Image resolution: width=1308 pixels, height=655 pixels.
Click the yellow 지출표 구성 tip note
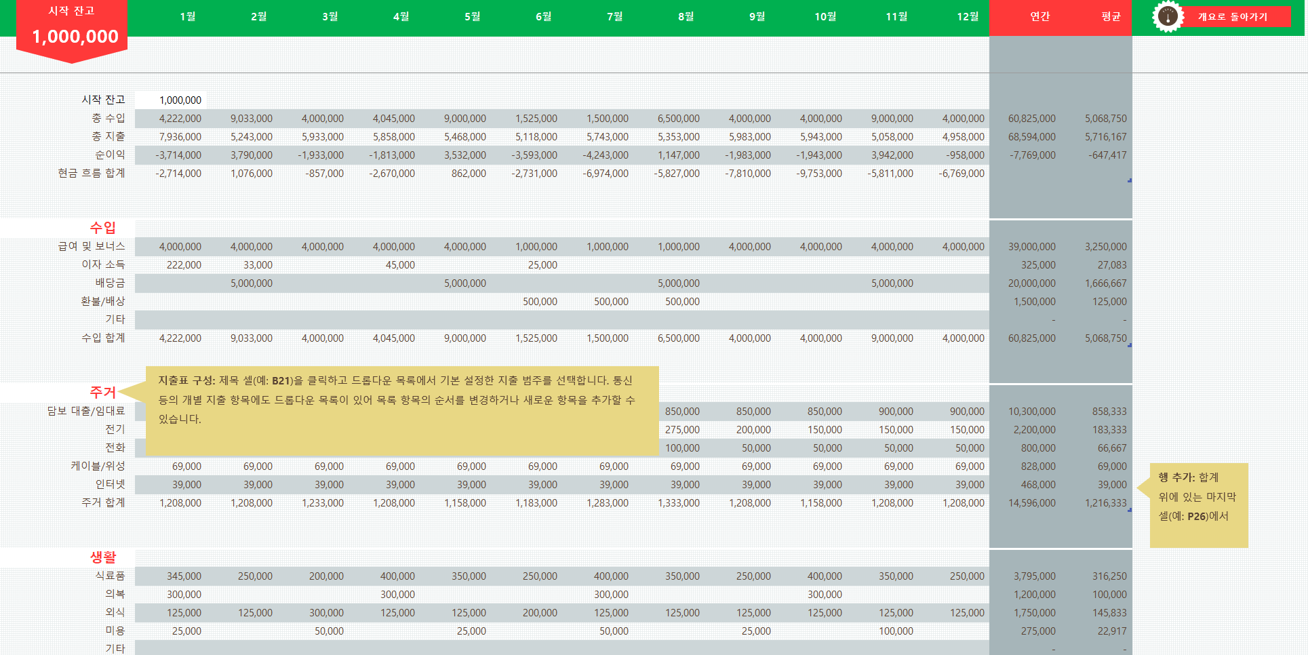tap(402, 411)
